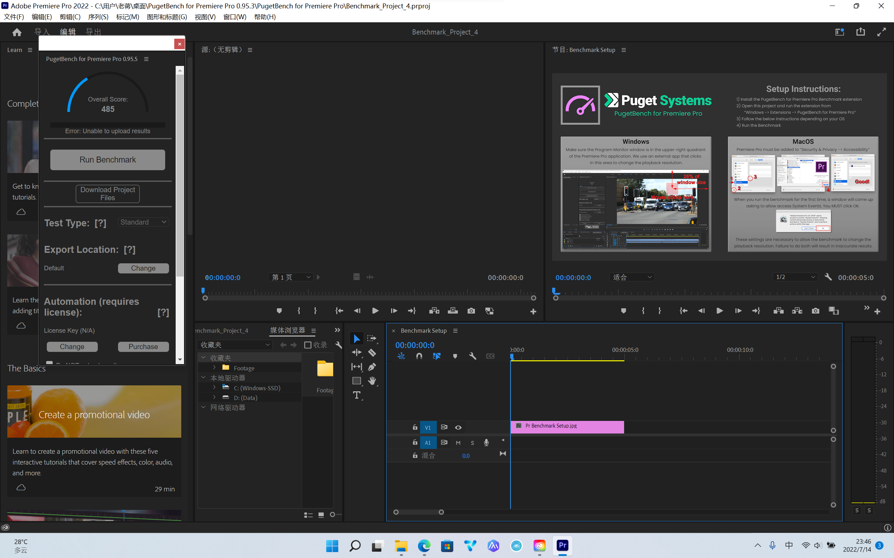Click Insert button in Source Monitor
This screenshot has height=558, width=894.
click(x=434, y=311)
